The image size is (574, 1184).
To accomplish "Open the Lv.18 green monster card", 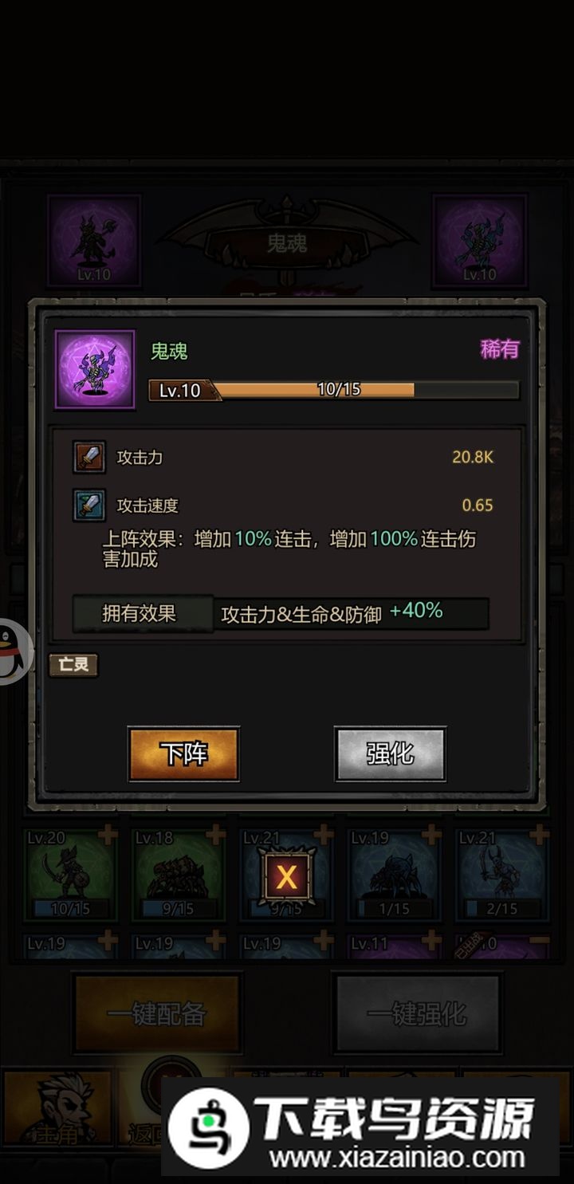I will click(x=179, y=875).
